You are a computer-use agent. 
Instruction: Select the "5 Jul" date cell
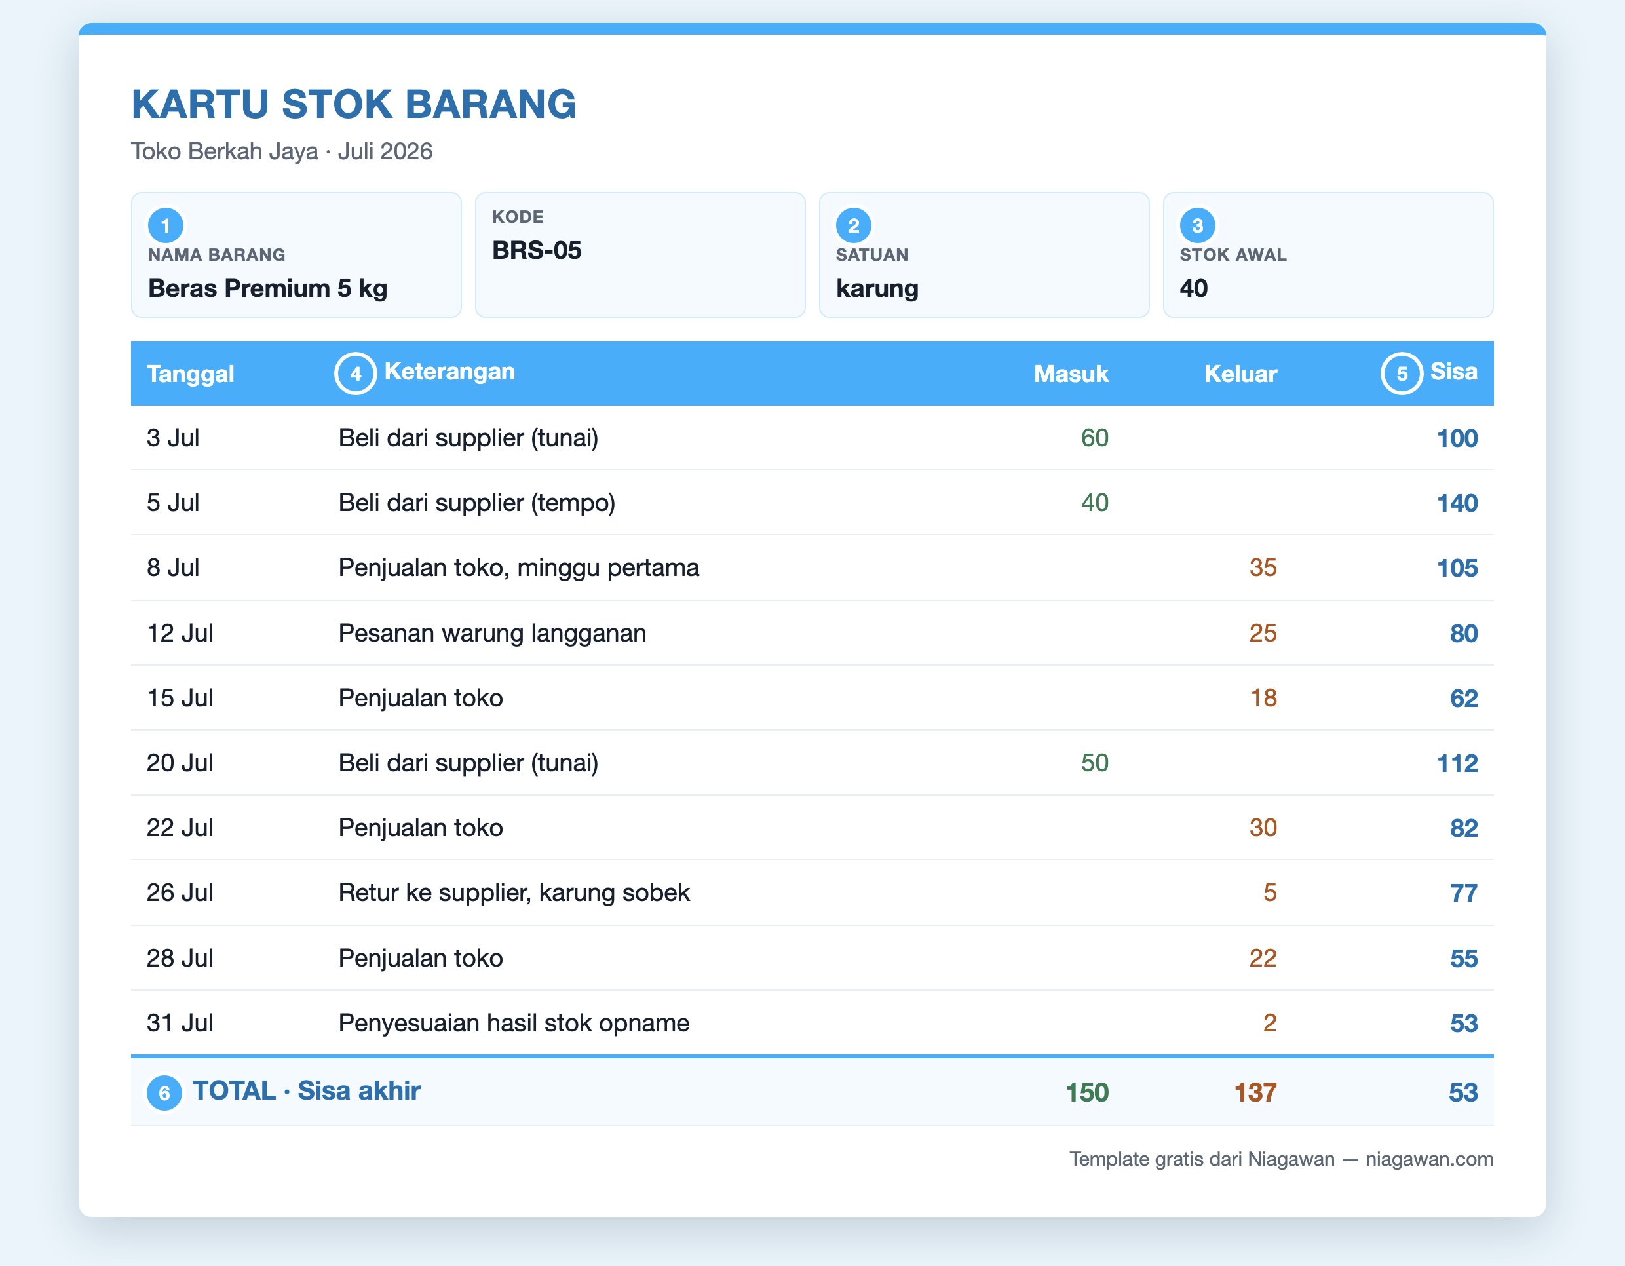[172, 503]
